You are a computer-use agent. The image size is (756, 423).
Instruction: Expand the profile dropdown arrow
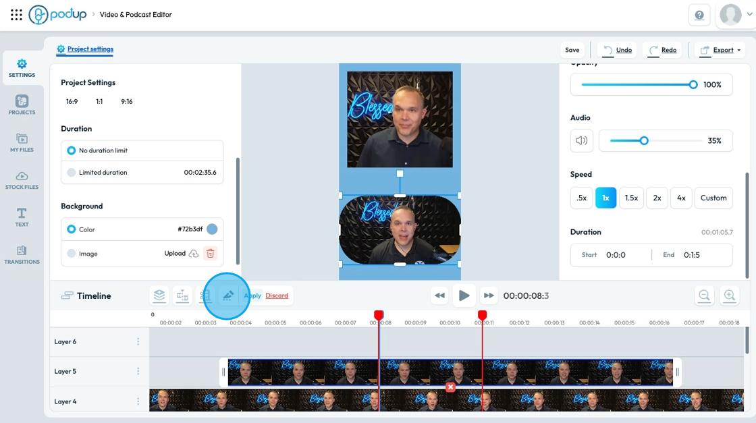coord(749,14)
